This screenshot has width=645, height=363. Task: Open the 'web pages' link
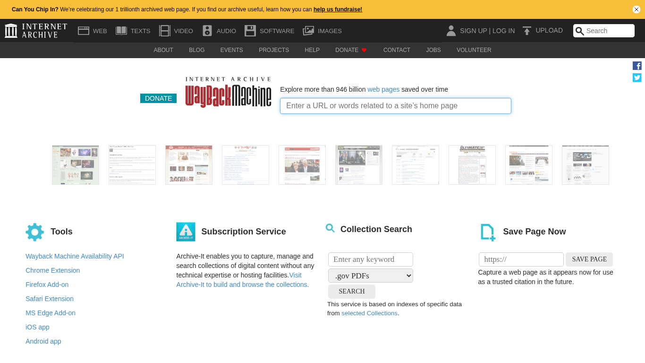pyautogui.click(x=383, y=89)
